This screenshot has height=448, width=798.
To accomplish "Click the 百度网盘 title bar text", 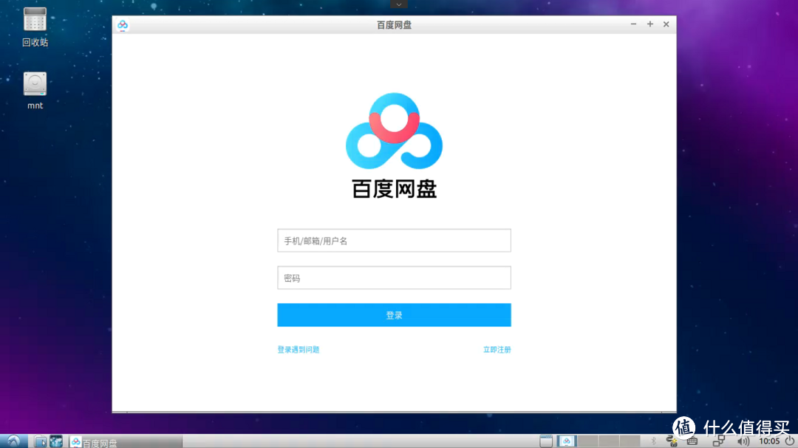I will [394, 25].
